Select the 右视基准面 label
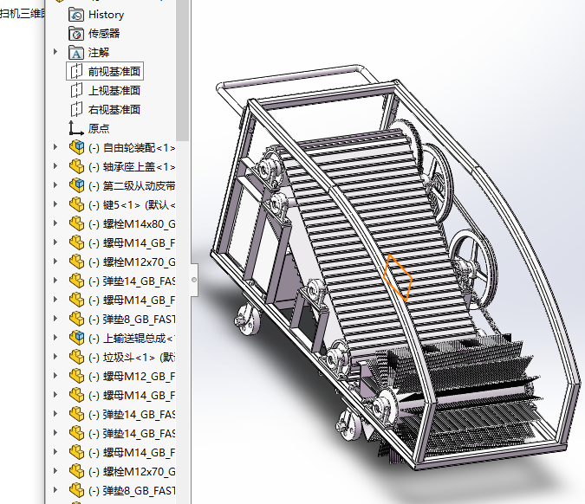 coord(114,110)
